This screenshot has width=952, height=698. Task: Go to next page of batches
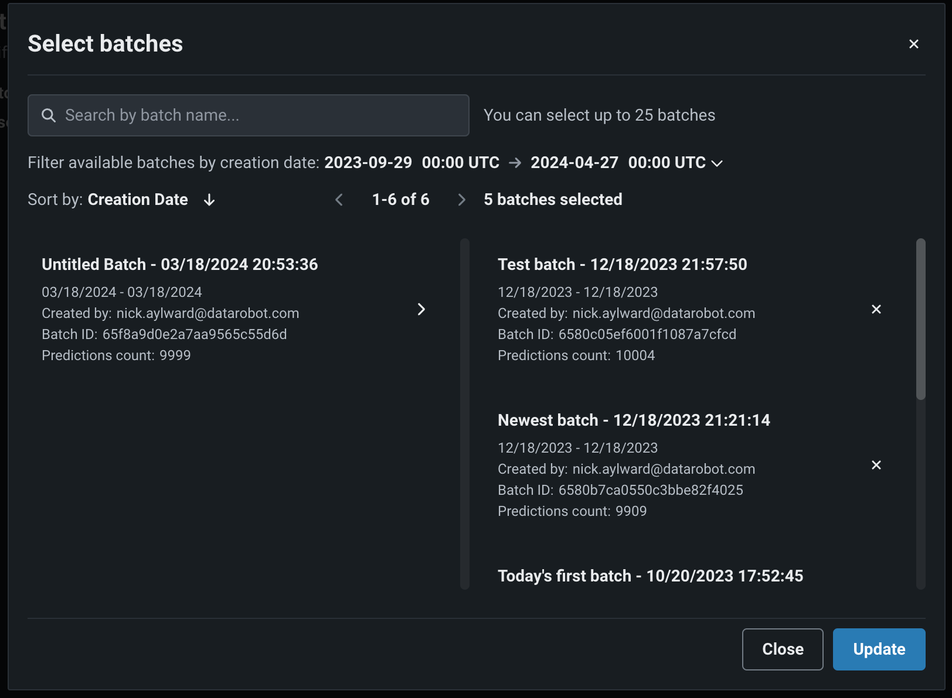click(461, 200)
